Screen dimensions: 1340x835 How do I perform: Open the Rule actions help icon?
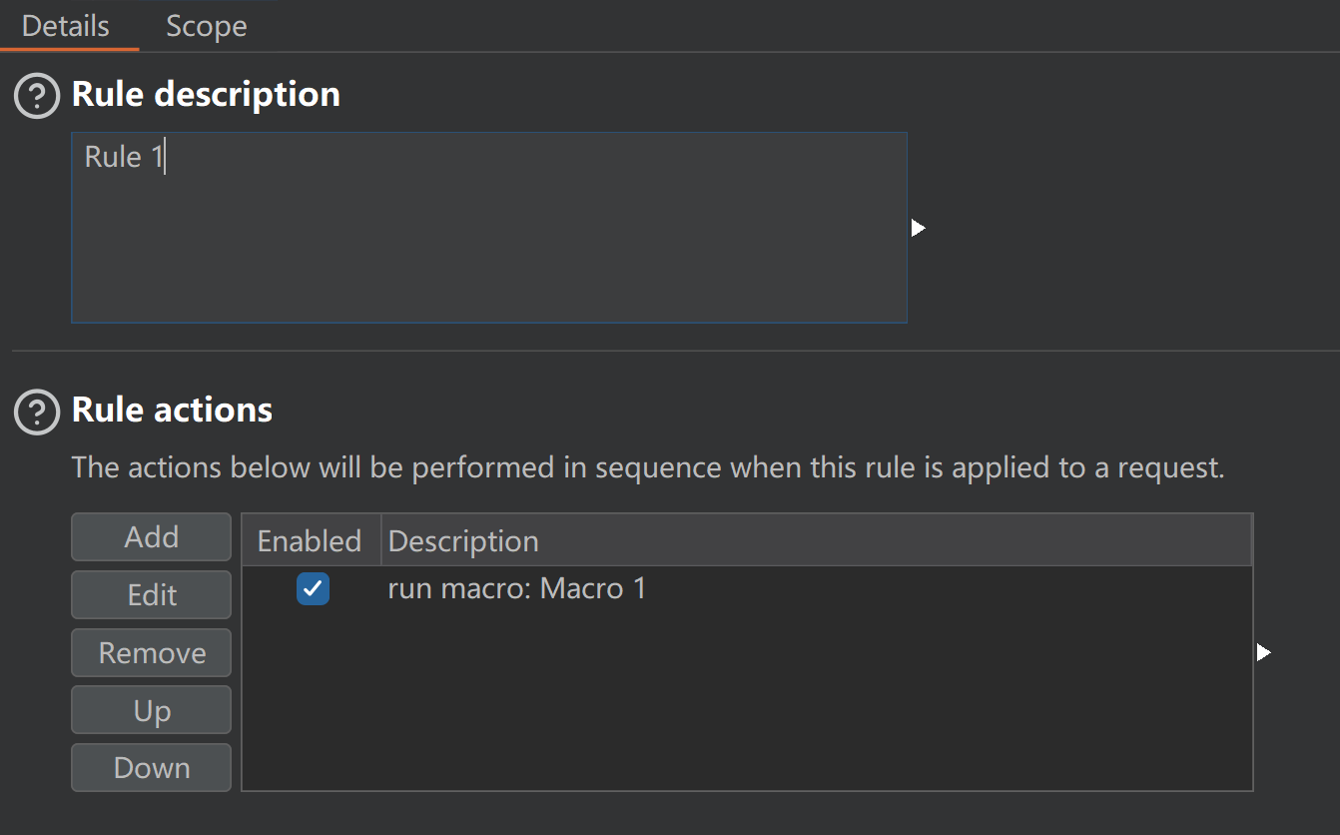click(x=38, y=412)
